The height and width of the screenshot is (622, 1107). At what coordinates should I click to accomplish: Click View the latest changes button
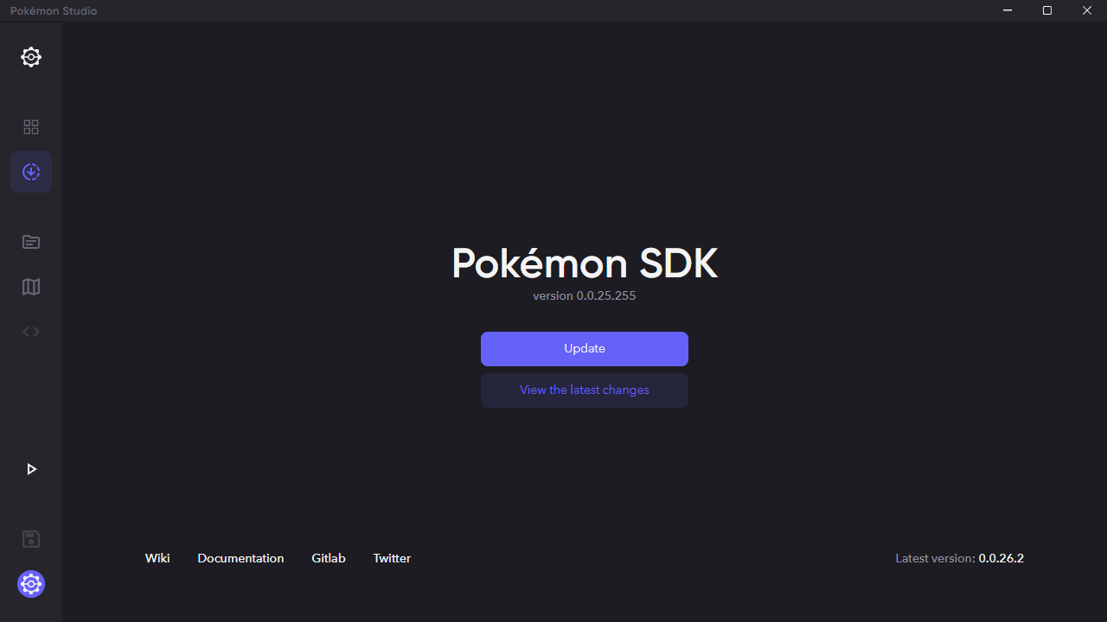(585, 390)
